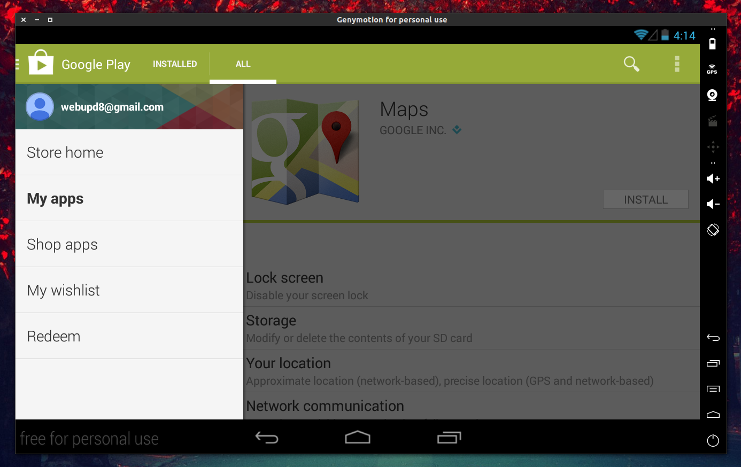The height and width of the screenshot is (467, 741).
Task: Open the webcam camera widget
Action: pyautogui.click(x=712, y=95)
